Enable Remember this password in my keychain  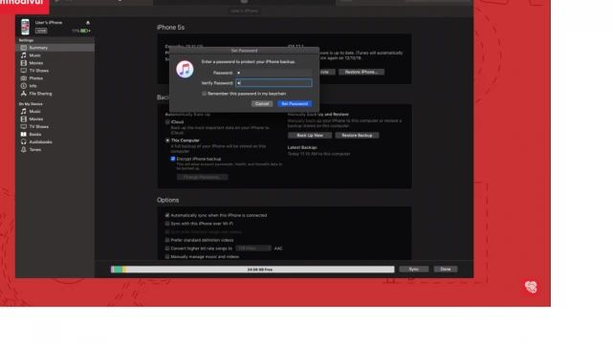(204, 94)
